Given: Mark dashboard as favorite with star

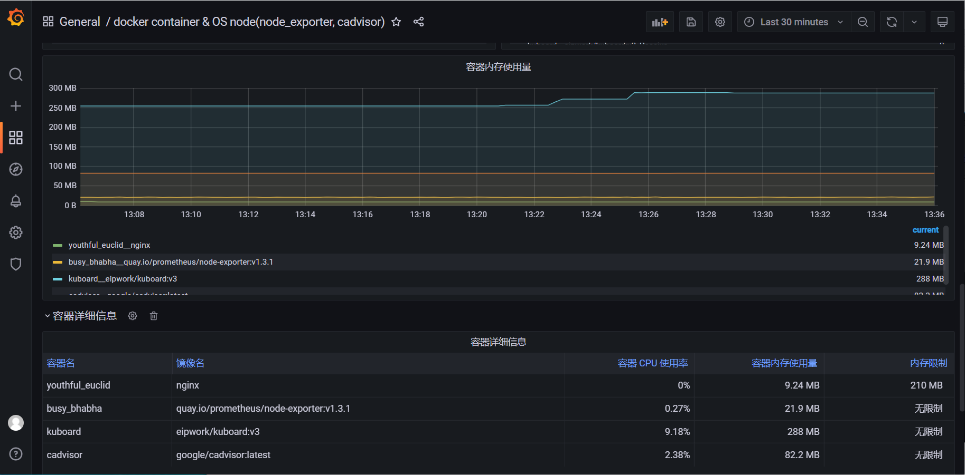Looking at the screenshot, I should pos(396,22).
